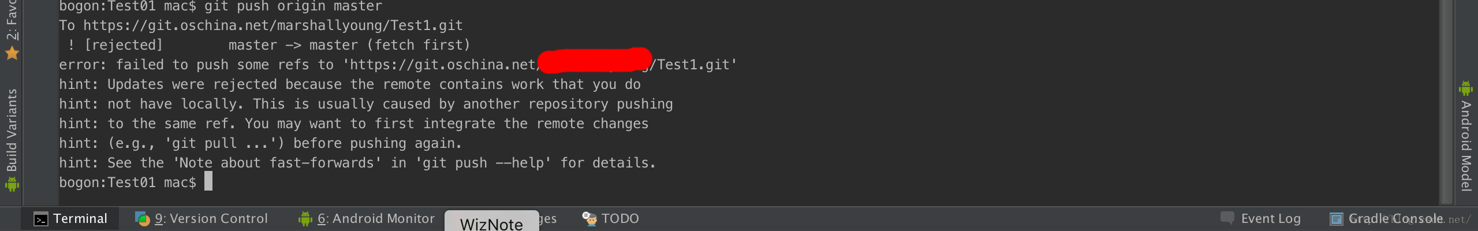Expand the Android Model side panel
The image size is (1478, 231).
[x=1466, y=136]
